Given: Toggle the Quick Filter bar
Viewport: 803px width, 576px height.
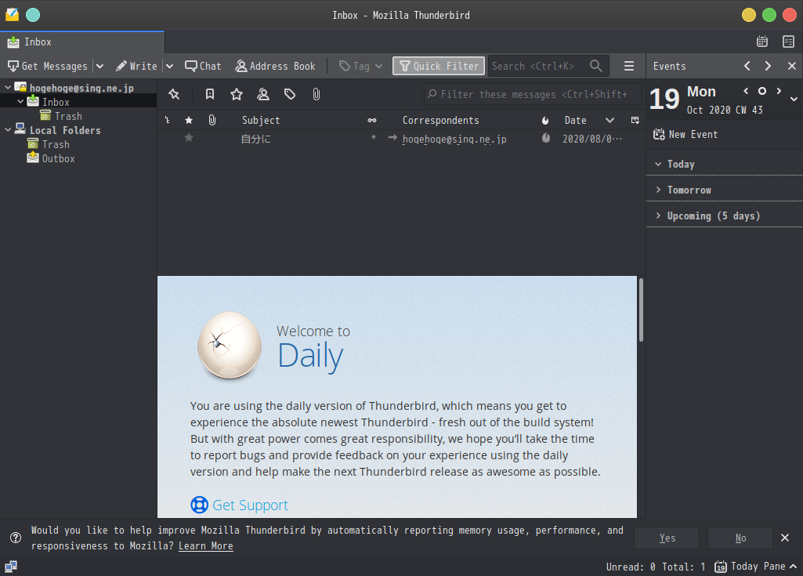Looking at the screenshot, I should click(439, 66).
